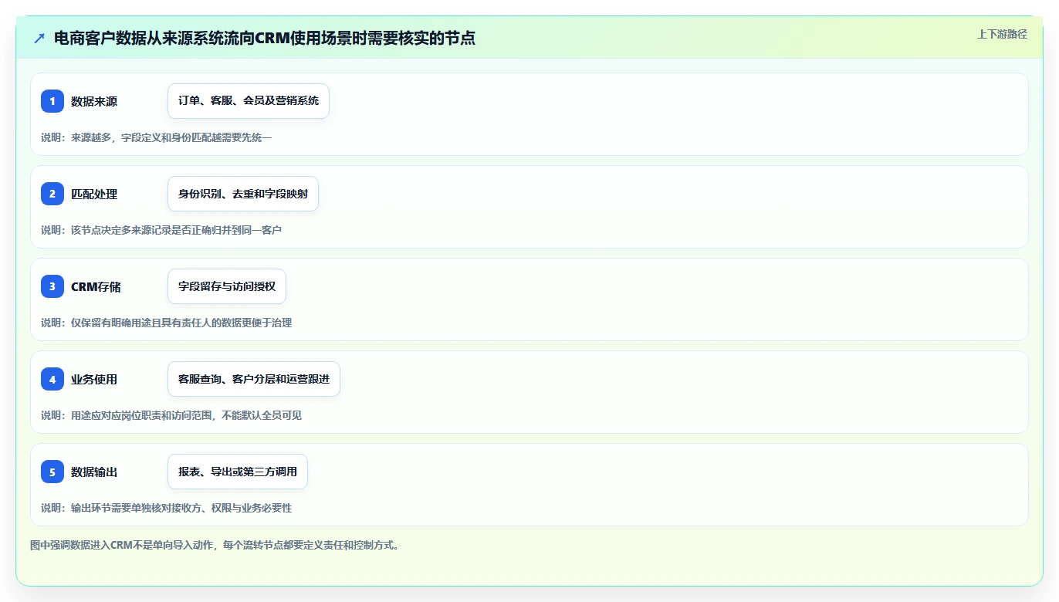This screenshot has height=602, width=1059.
Task: Click the 匹配处理 step label
Action: [94, 194]
